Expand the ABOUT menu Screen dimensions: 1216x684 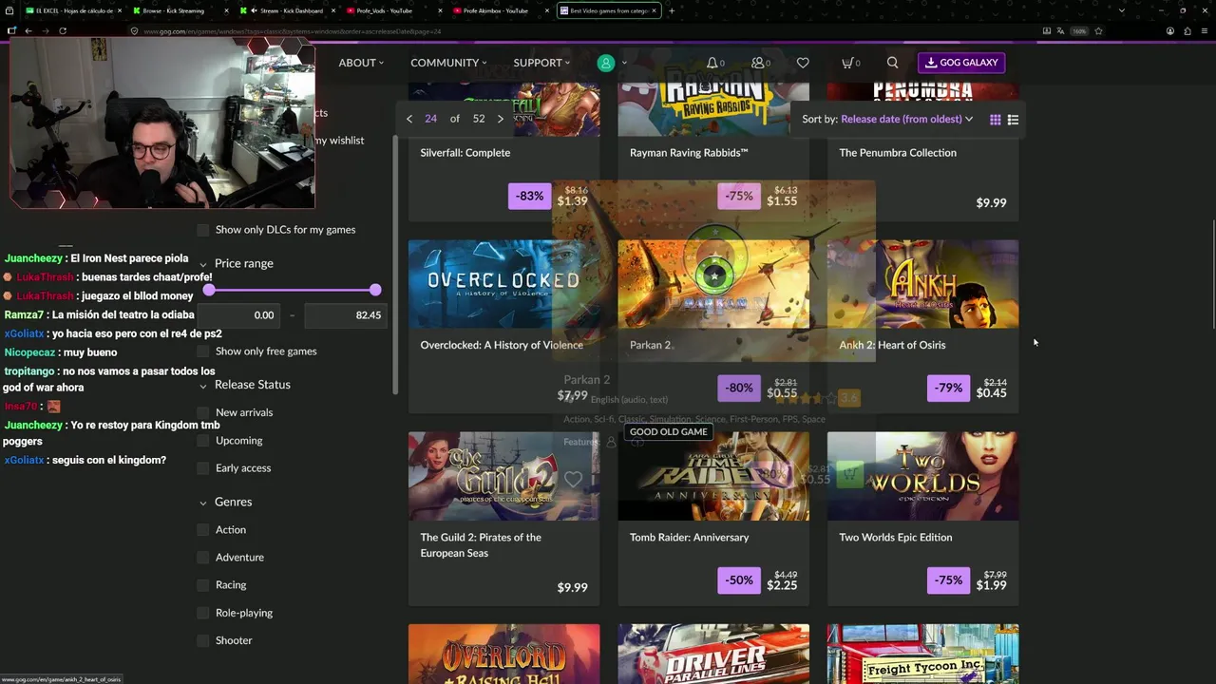[361, 63]
